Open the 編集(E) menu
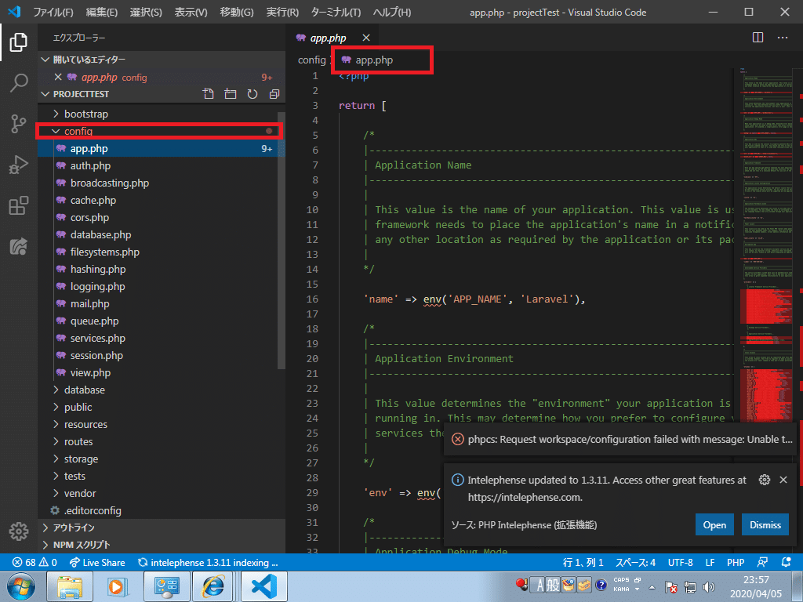This screenshot has height=602, width=803. click(101, 12)
